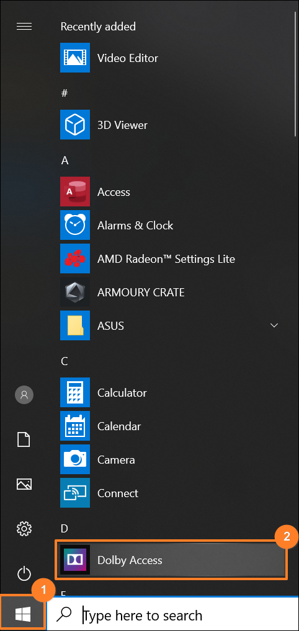Click the 'Calculator' label
This screenshot has height=631, width=299.
click(122, 393)
